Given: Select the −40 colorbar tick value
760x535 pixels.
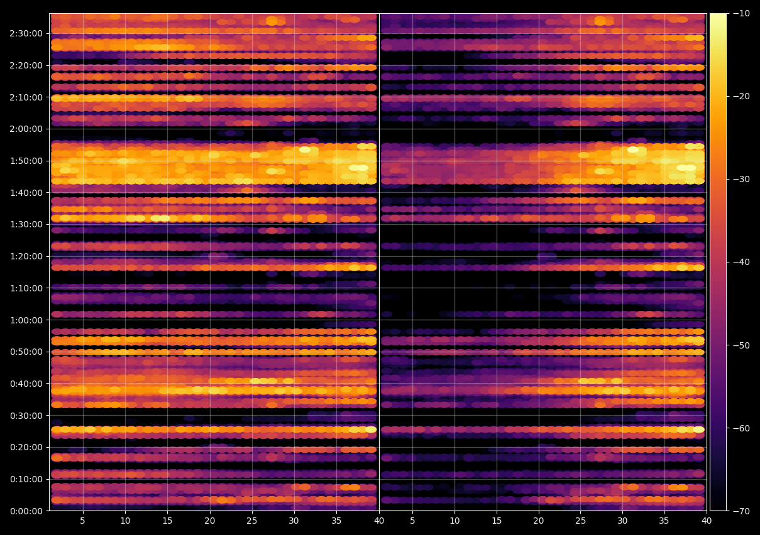Looking at the screenshot, I should click(741, 262).
